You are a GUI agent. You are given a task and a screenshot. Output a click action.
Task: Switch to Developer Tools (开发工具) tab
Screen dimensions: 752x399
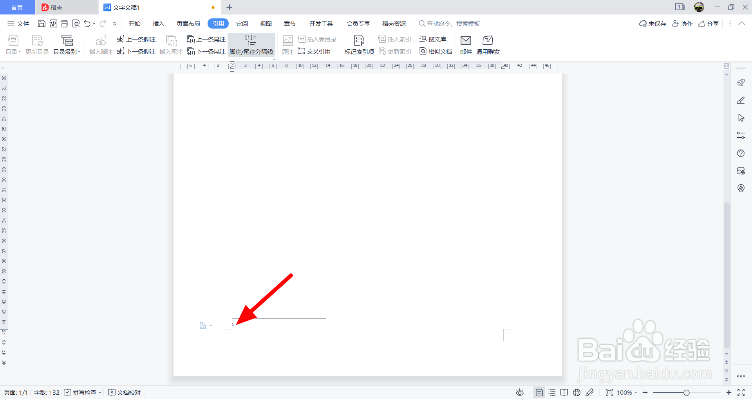(x=321, y=23)
